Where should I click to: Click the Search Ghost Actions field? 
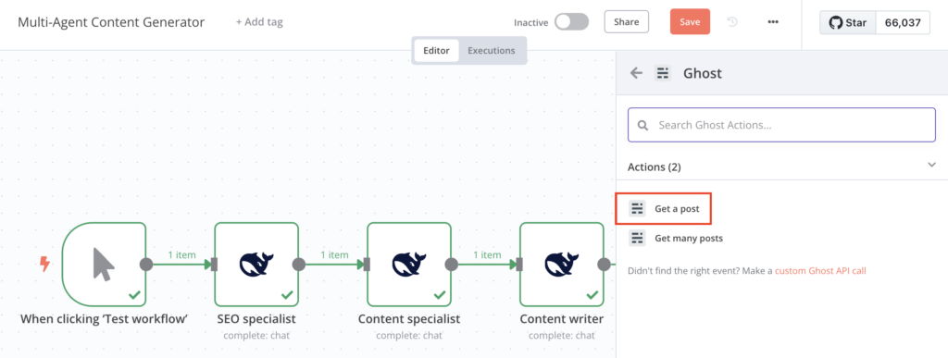click(781, 125)
